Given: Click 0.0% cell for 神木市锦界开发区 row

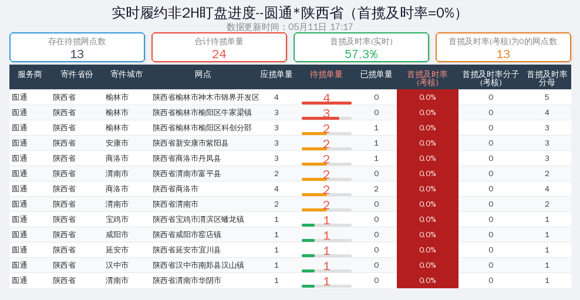Looking at the screenshot, I should [x=427, y=97].
